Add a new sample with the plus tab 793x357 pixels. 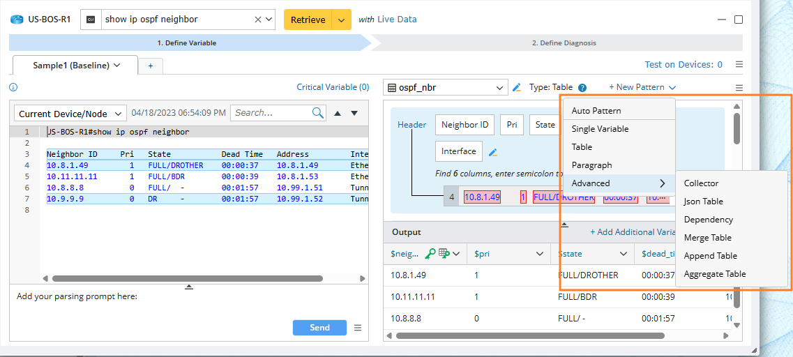[150, 66]
